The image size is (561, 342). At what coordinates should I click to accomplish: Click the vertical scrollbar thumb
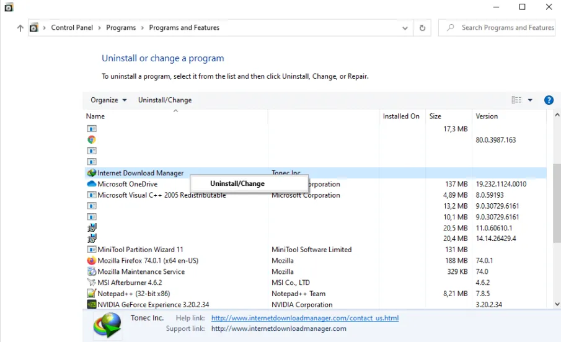click(x=557, y=204)
